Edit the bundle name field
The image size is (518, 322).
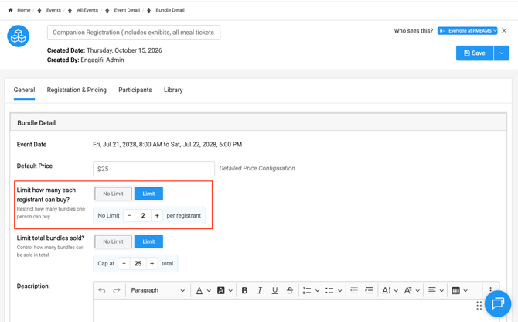pos(134,33)
